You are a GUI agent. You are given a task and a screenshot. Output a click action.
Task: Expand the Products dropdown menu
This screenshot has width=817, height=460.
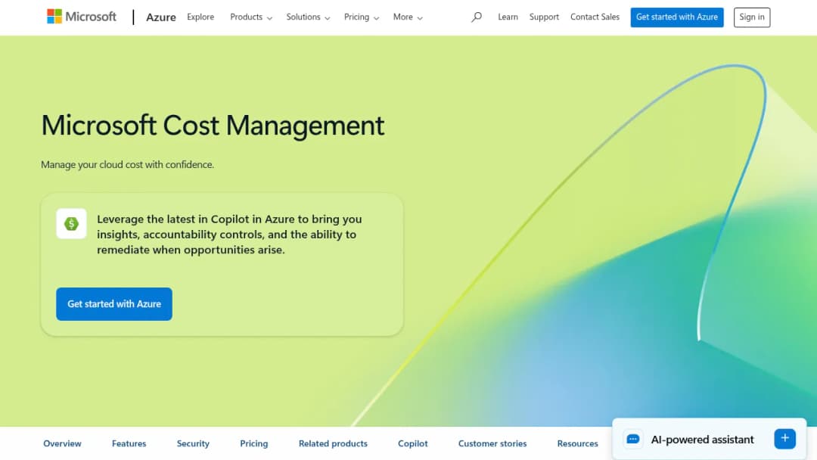click(x=251, y=17)
